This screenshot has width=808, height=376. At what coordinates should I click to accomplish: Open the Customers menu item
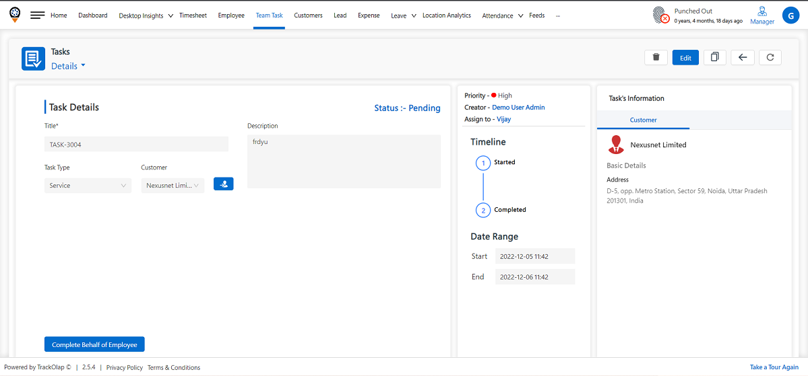(308, 15)
